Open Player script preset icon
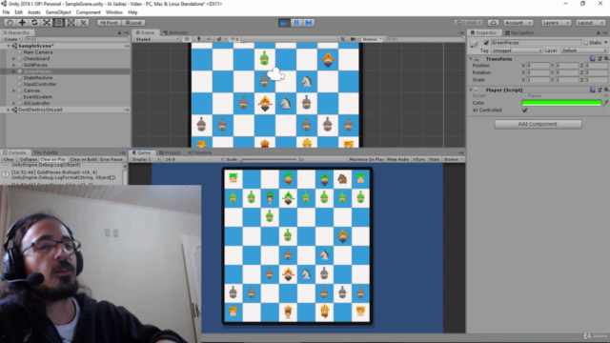 pos(600,90)
